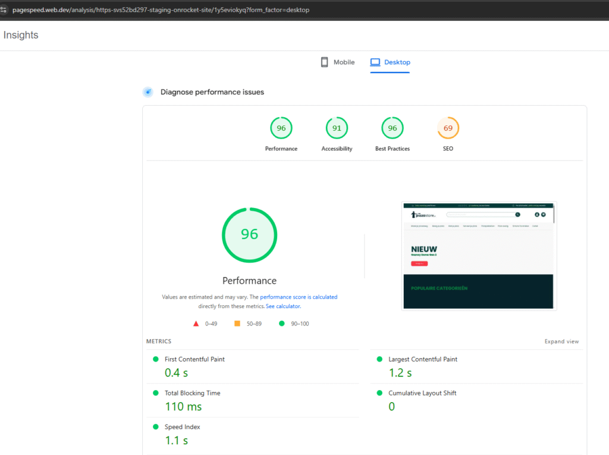
Task: Select the Best Practices score gauge
Action: [x=393, y=128]
